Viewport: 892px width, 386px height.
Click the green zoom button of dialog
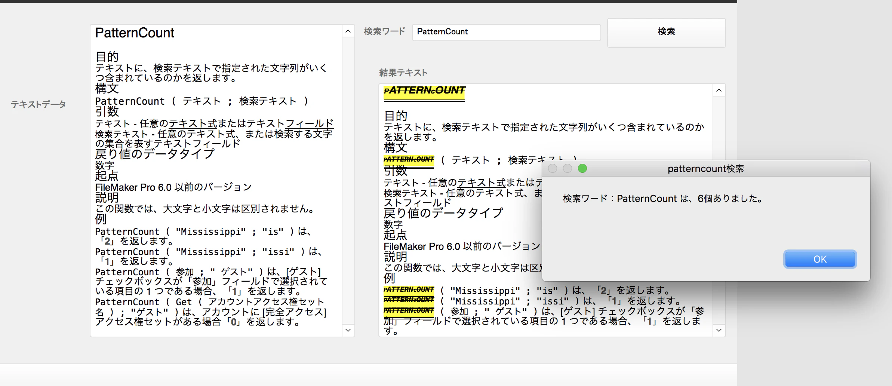(582, 169)
